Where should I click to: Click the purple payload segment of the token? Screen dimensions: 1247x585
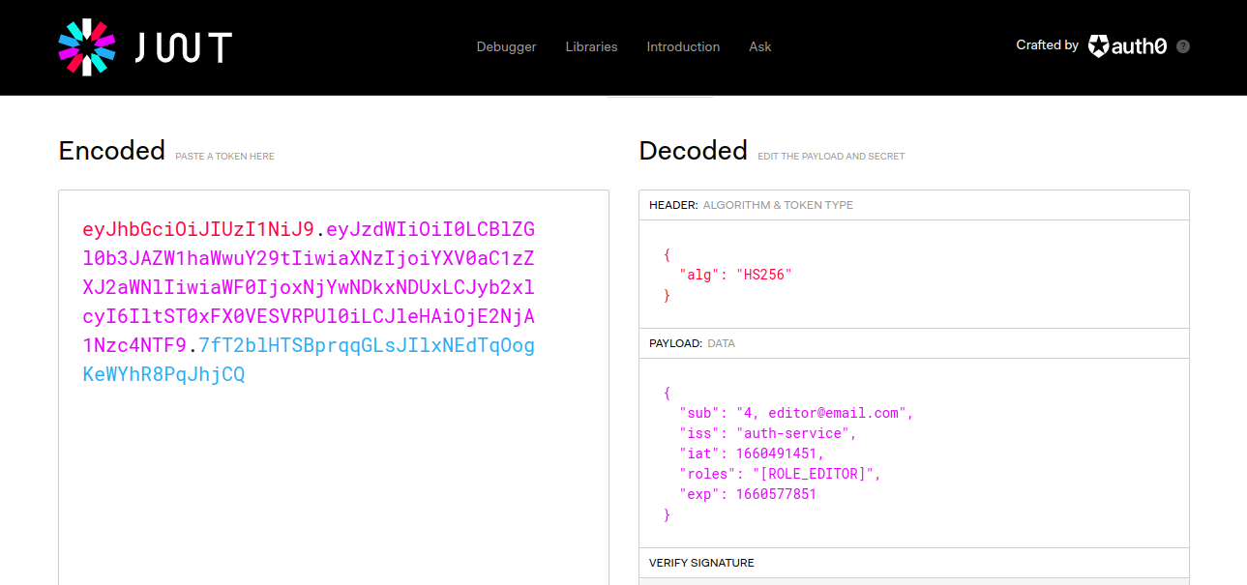point(310,287)
